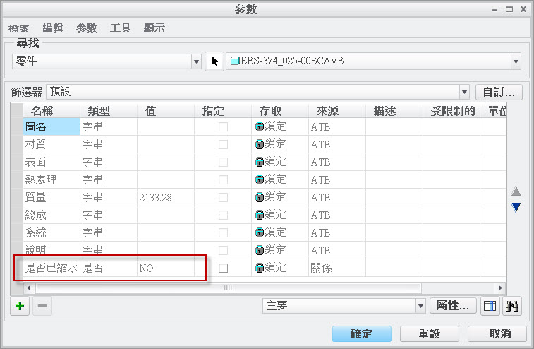Select the 系統 parameter name
This screenshot has height=349, width=534.
[51, 233]
